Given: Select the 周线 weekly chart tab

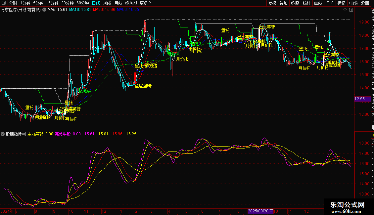Looking at the screenshot, I should coord(107,3).
